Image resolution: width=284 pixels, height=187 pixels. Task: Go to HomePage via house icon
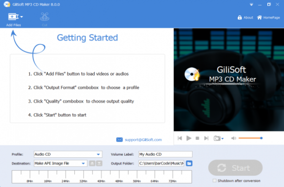[259, 18]
